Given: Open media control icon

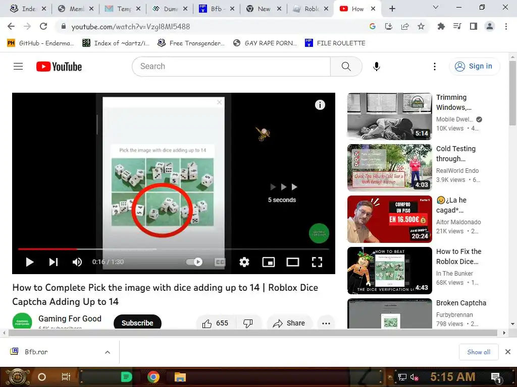Looking at the screenshot, I should click(457, 26).
